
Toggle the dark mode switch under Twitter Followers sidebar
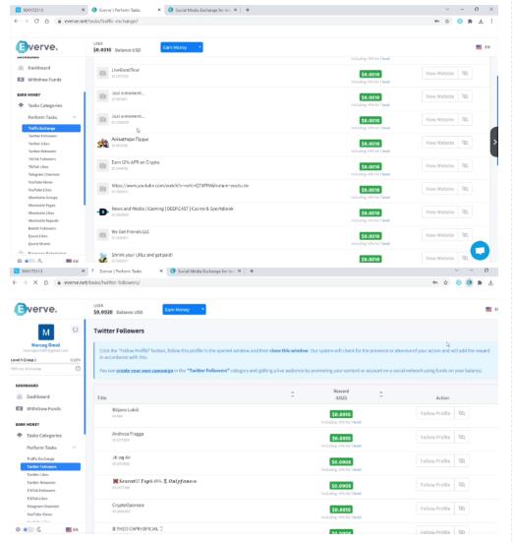(29, 529)
